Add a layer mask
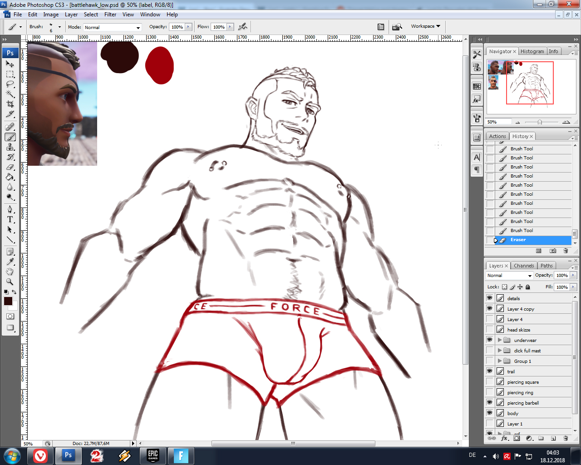This screenshot has height=465, width=581. pos(517,438)
